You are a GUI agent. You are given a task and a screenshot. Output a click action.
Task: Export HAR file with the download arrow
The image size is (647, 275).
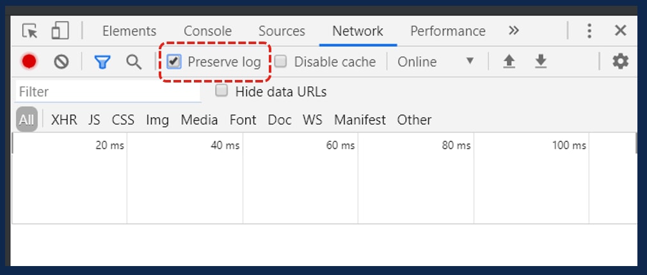pyautogui.click(x=541, y=62)
